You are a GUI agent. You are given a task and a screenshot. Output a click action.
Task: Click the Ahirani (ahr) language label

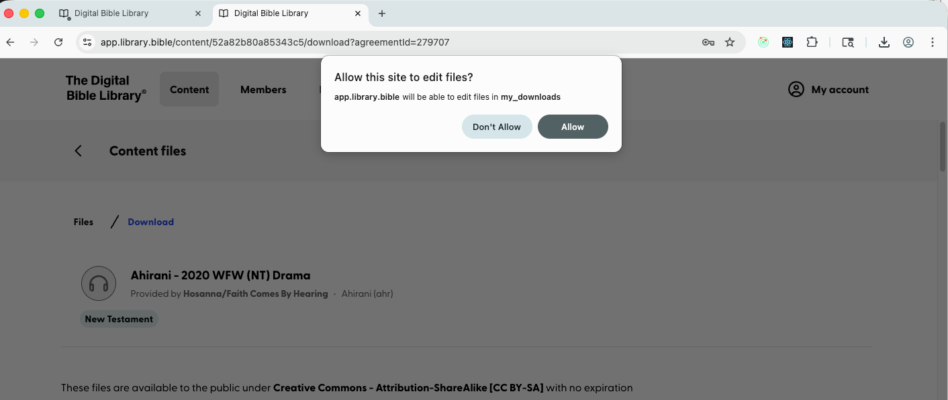pos(367,293)
